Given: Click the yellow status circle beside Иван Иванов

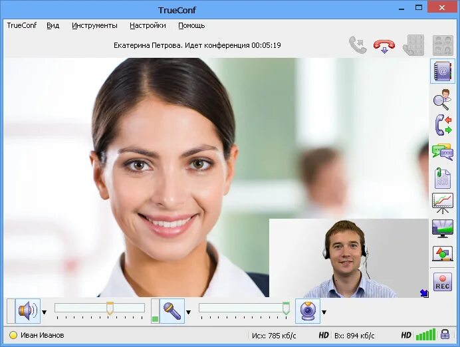Looking at the screenshot, I should pyautogui.click(x=13, y=335).
